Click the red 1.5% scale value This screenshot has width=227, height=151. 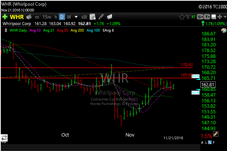[x=206, y=136]
